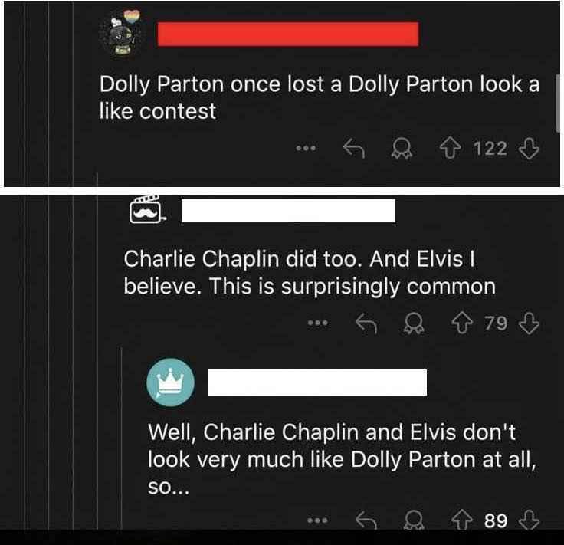Downvote the comment with 122 points

[529, 149]
